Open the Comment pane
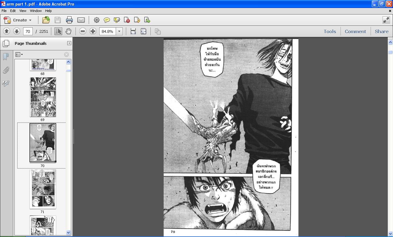The image size is (393, 237). (355, 31)
